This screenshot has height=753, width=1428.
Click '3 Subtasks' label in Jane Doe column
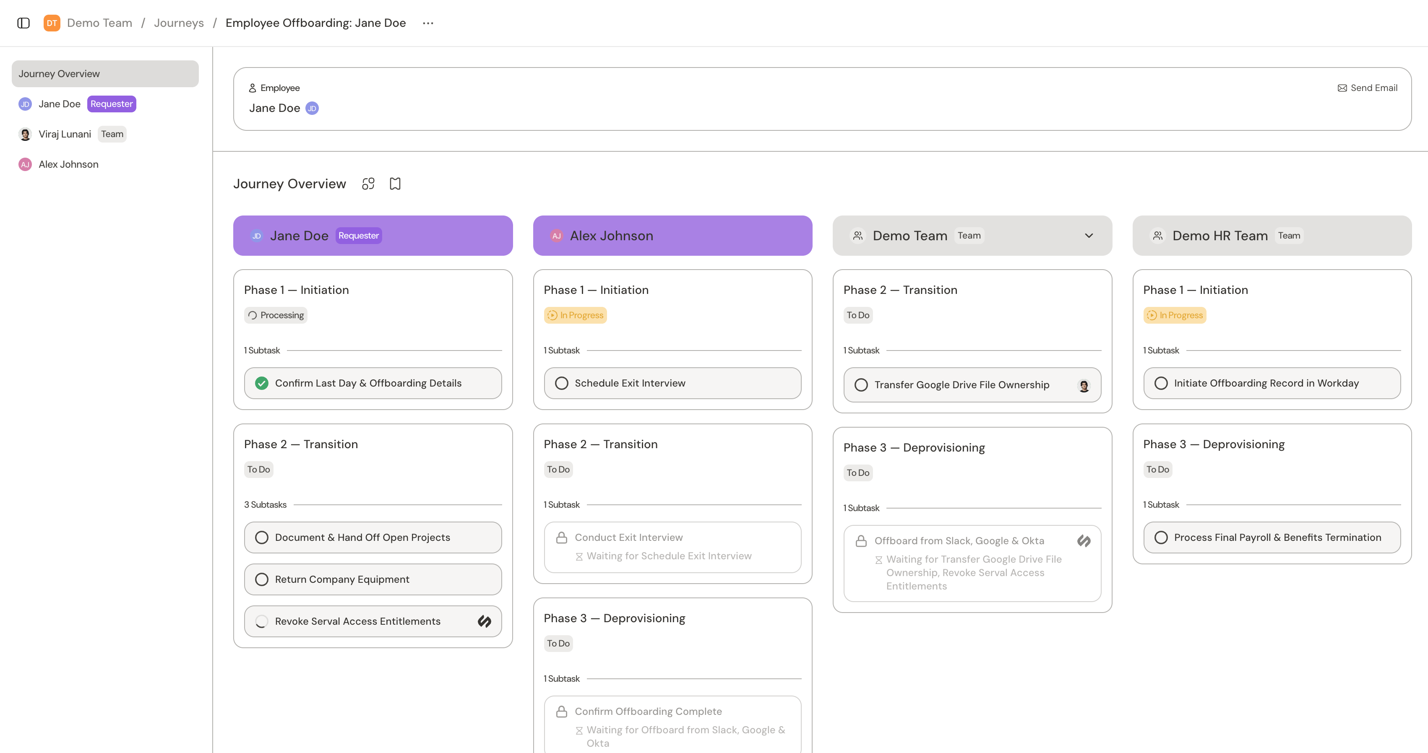pos(265,505)
